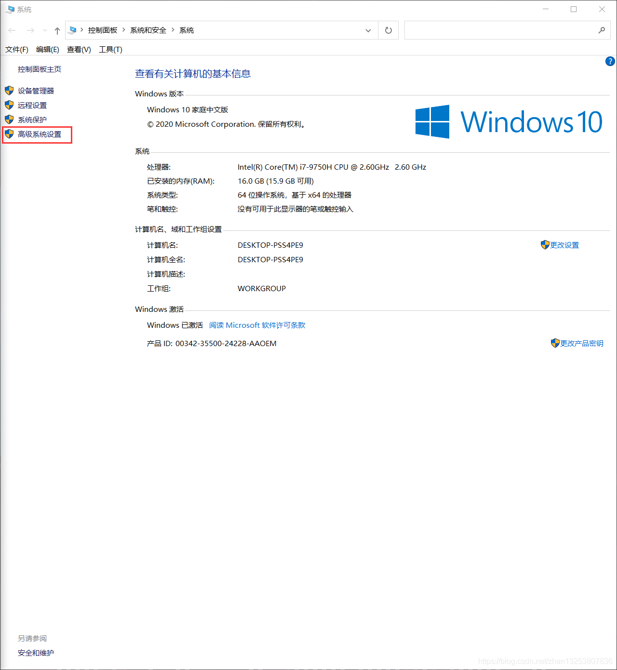The image size is (617, 670).
Task: Open 安全和维护 link
Action: click(36, 653)
